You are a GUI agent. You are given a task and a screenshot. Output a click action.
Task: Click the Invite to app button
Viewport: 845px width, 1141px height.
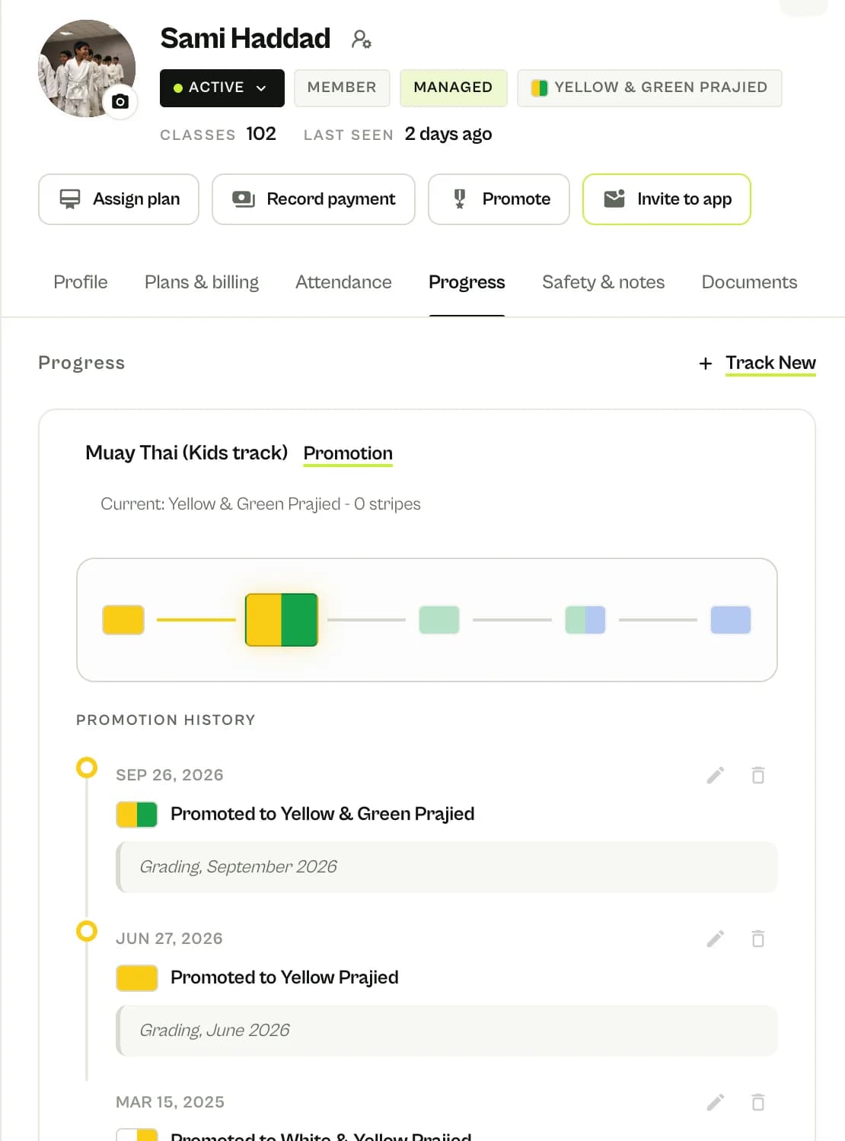pos(667,199)
